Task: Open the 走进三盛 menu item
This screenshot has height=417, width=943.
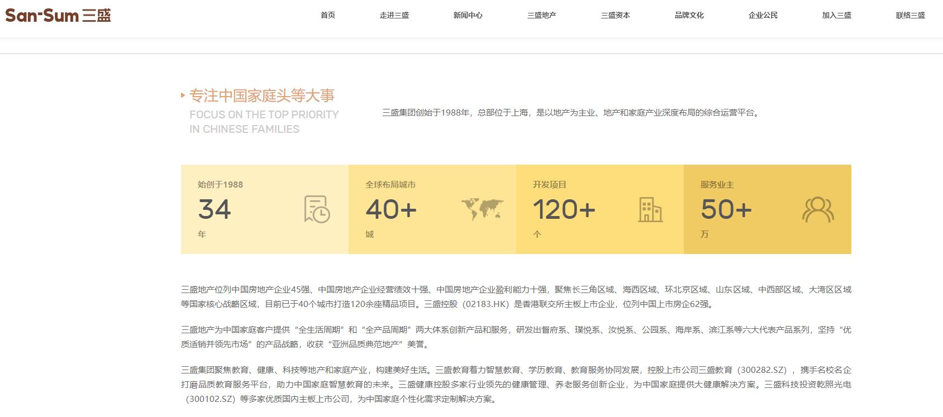Action: pos(394,16)
